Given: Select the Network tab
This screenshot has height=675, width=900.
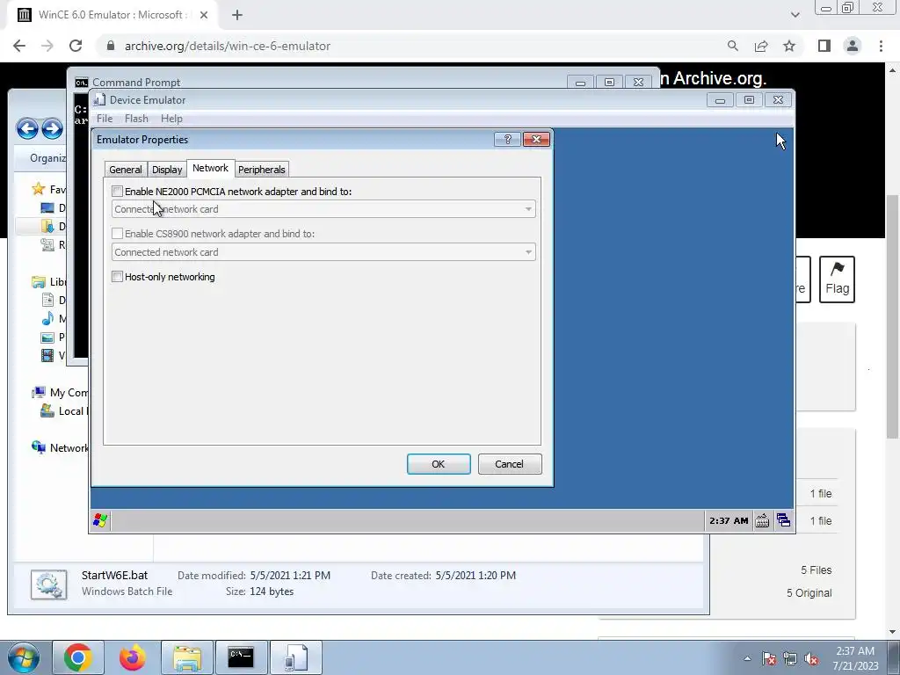Looking at the screenshot, I should tap(210, 168).
